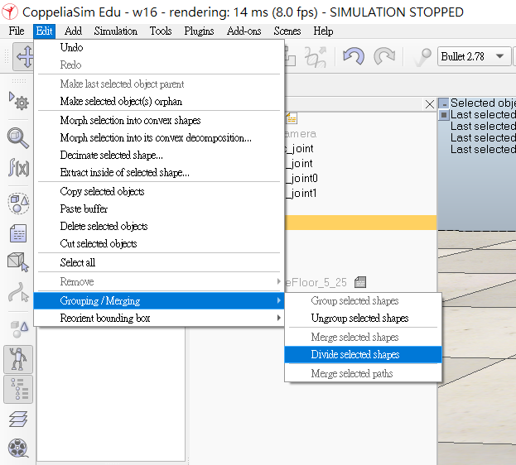This screenshot has height=465, width=516.
Task: Open the Bullet 2.78 physics engine dropdown
Action: [474, 56]
